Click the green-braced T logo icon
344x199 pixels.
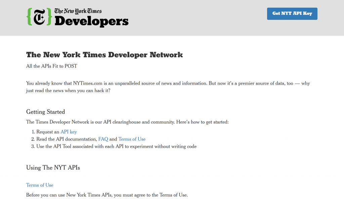tap(39, 17)
